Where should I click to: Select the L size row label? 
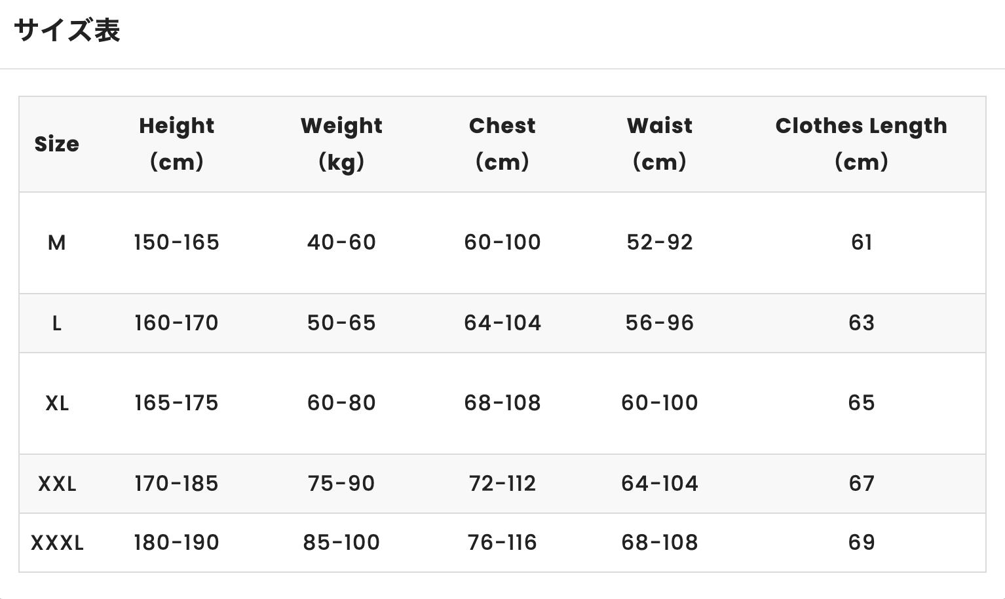tap(57, 323)
